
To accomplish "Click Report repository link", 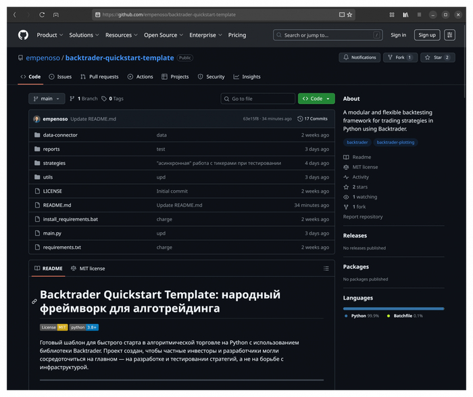I will 363,217.
